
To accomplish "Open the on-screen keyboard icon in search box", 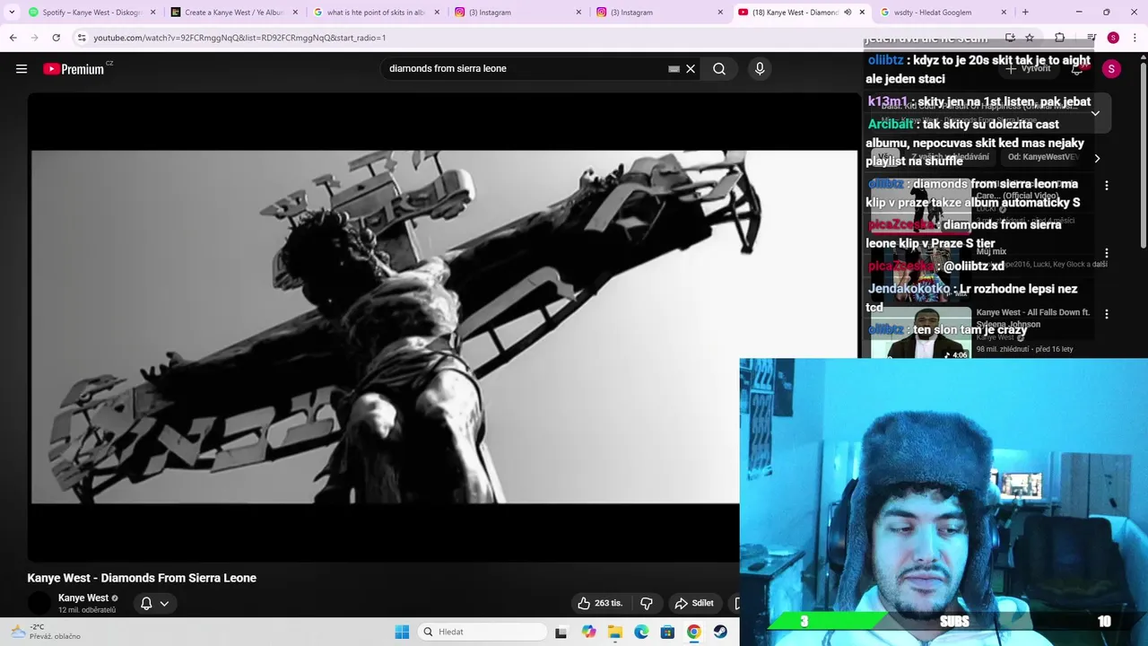I will pos(674,68).
